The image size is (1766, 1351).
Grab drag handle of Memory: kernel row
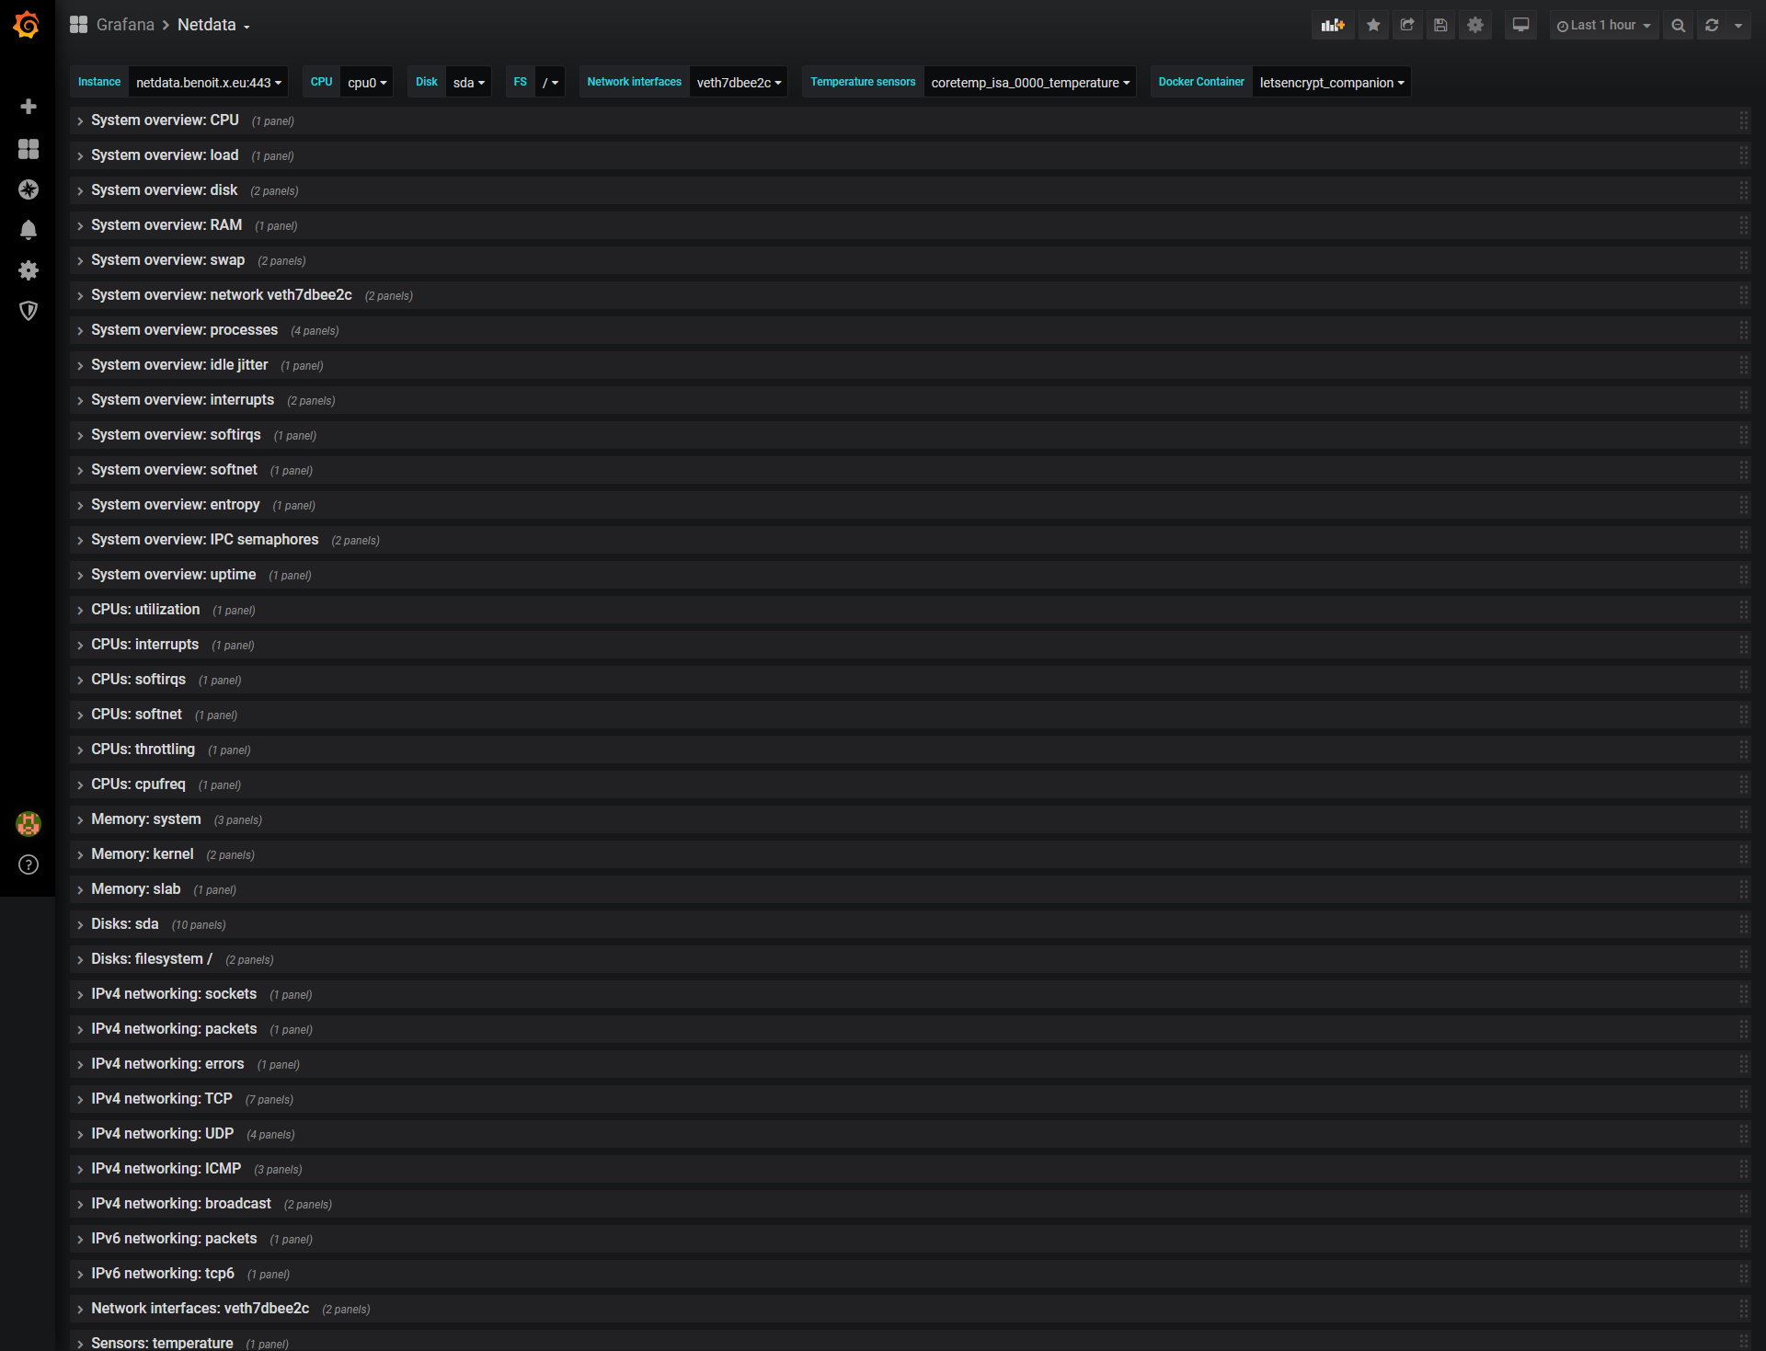[1744, 854]
